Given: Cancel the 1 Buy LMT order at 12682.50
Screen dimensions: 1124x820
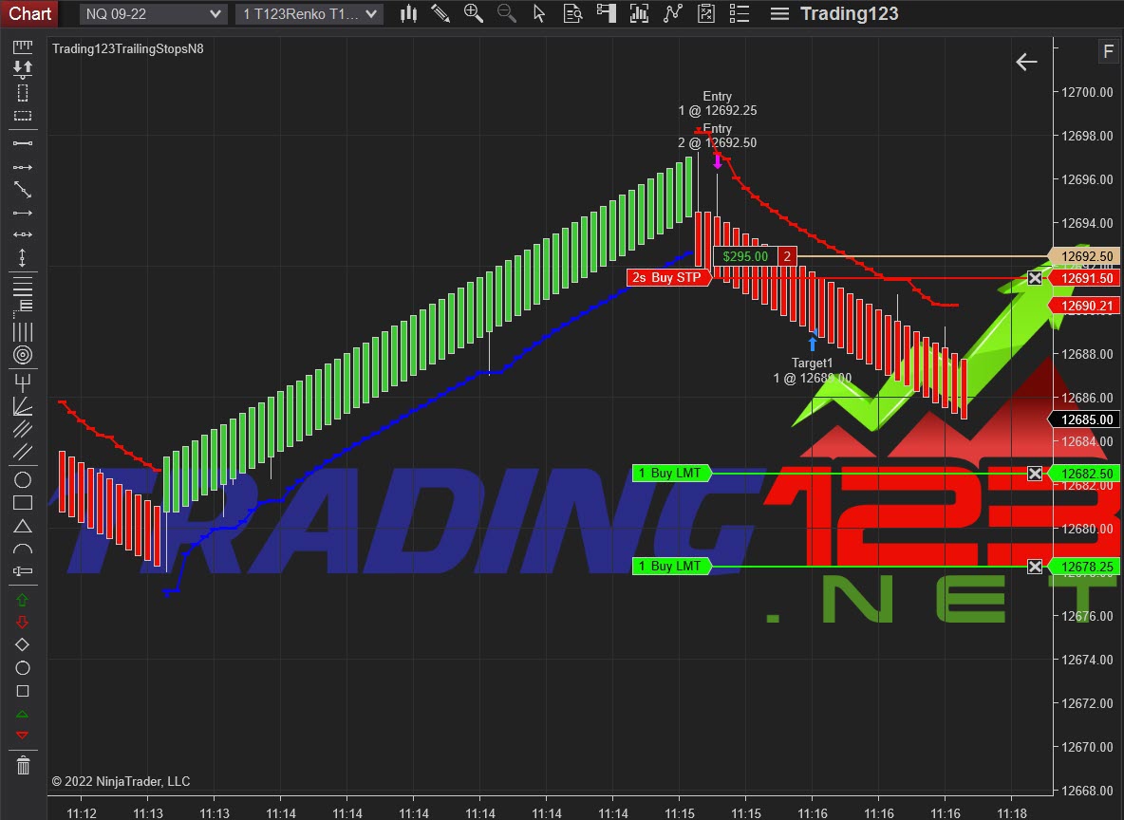Looking at the screenshot, I should click(x=1034, y=473).
